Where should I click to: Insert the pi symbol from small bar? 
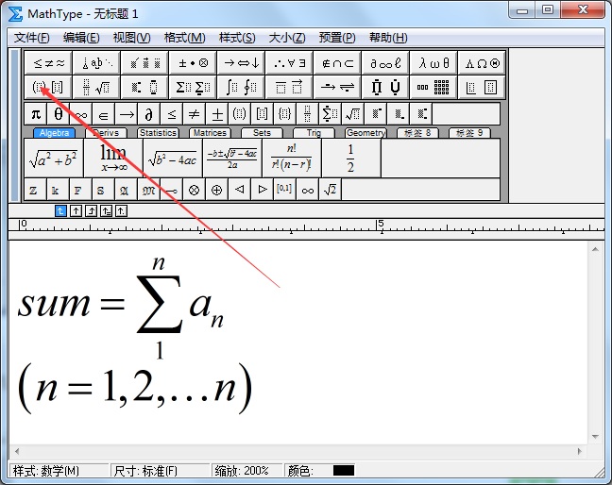(x=36, y=114)
